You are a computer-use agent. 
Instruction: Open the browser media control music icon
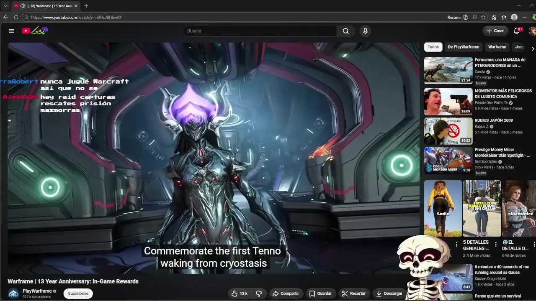pyautogui.click(x=494, y=17)
